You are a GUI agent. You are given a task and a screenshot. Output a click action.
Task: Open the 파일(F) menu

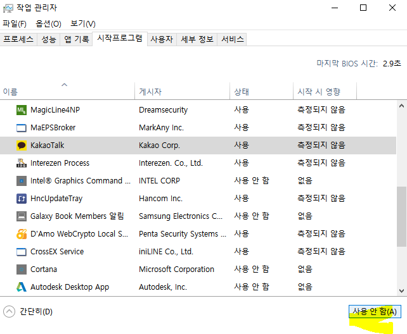tap(15, 24)
